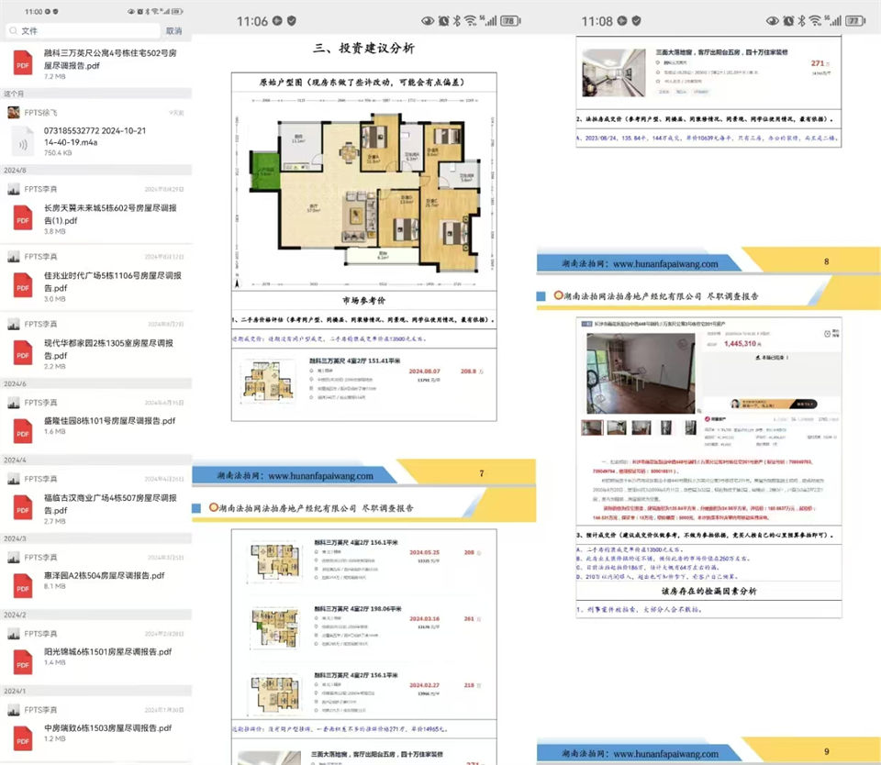Open 中房瑞致6栋1503 PDF icon

coord(22,734)
